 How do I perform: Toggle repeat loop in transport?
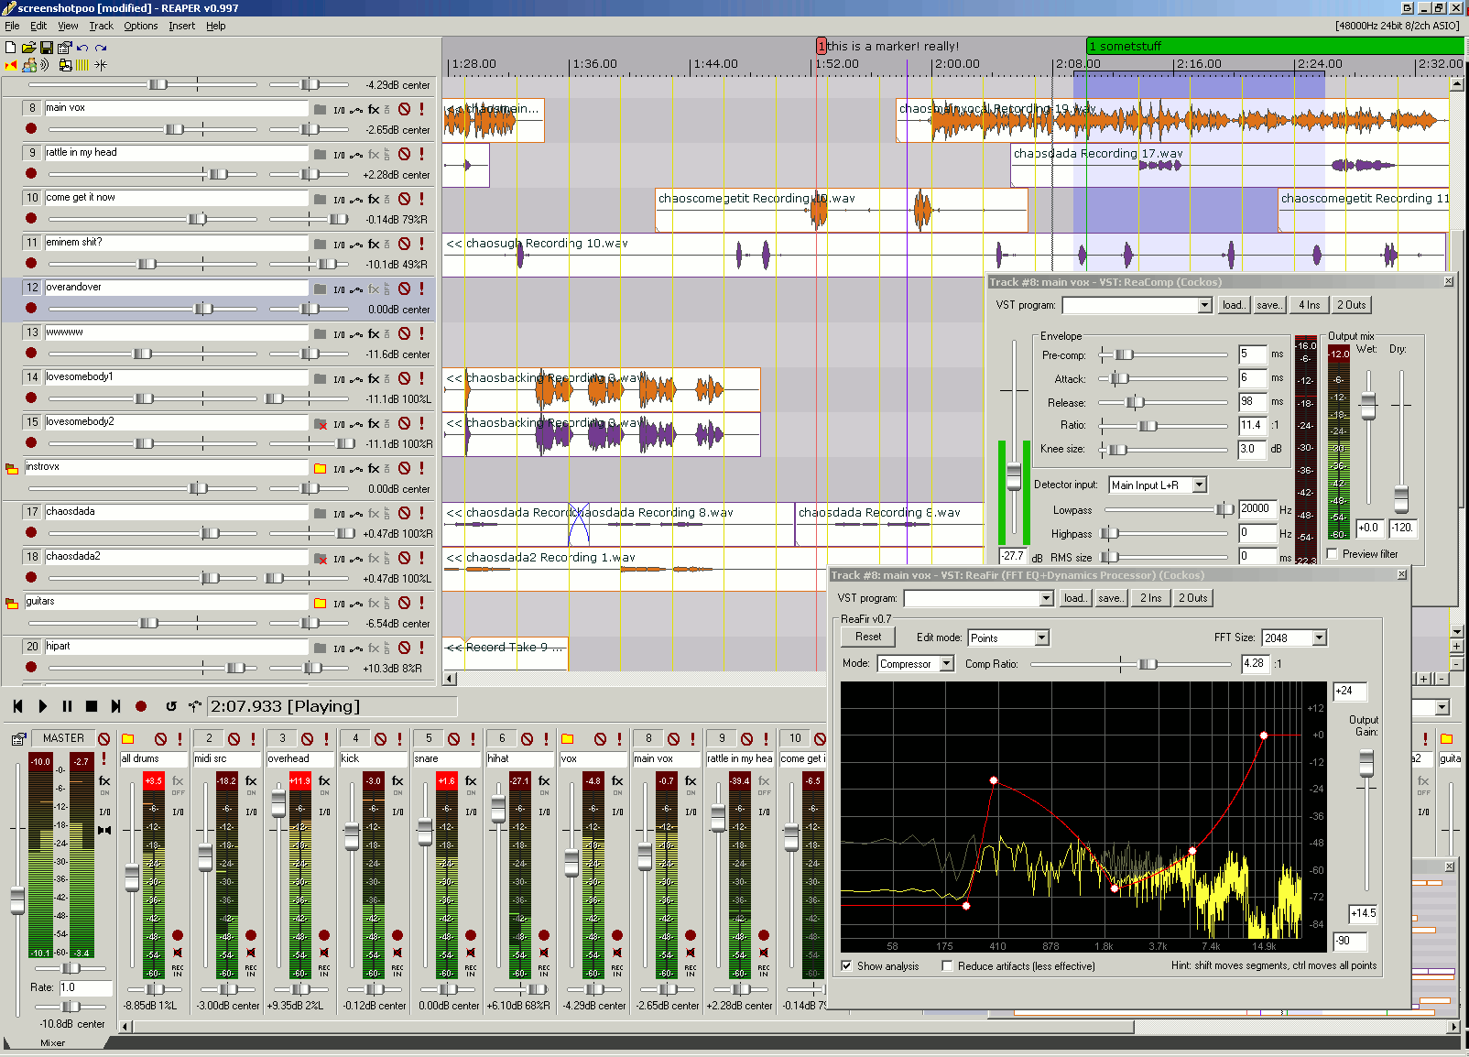point(170,706)
